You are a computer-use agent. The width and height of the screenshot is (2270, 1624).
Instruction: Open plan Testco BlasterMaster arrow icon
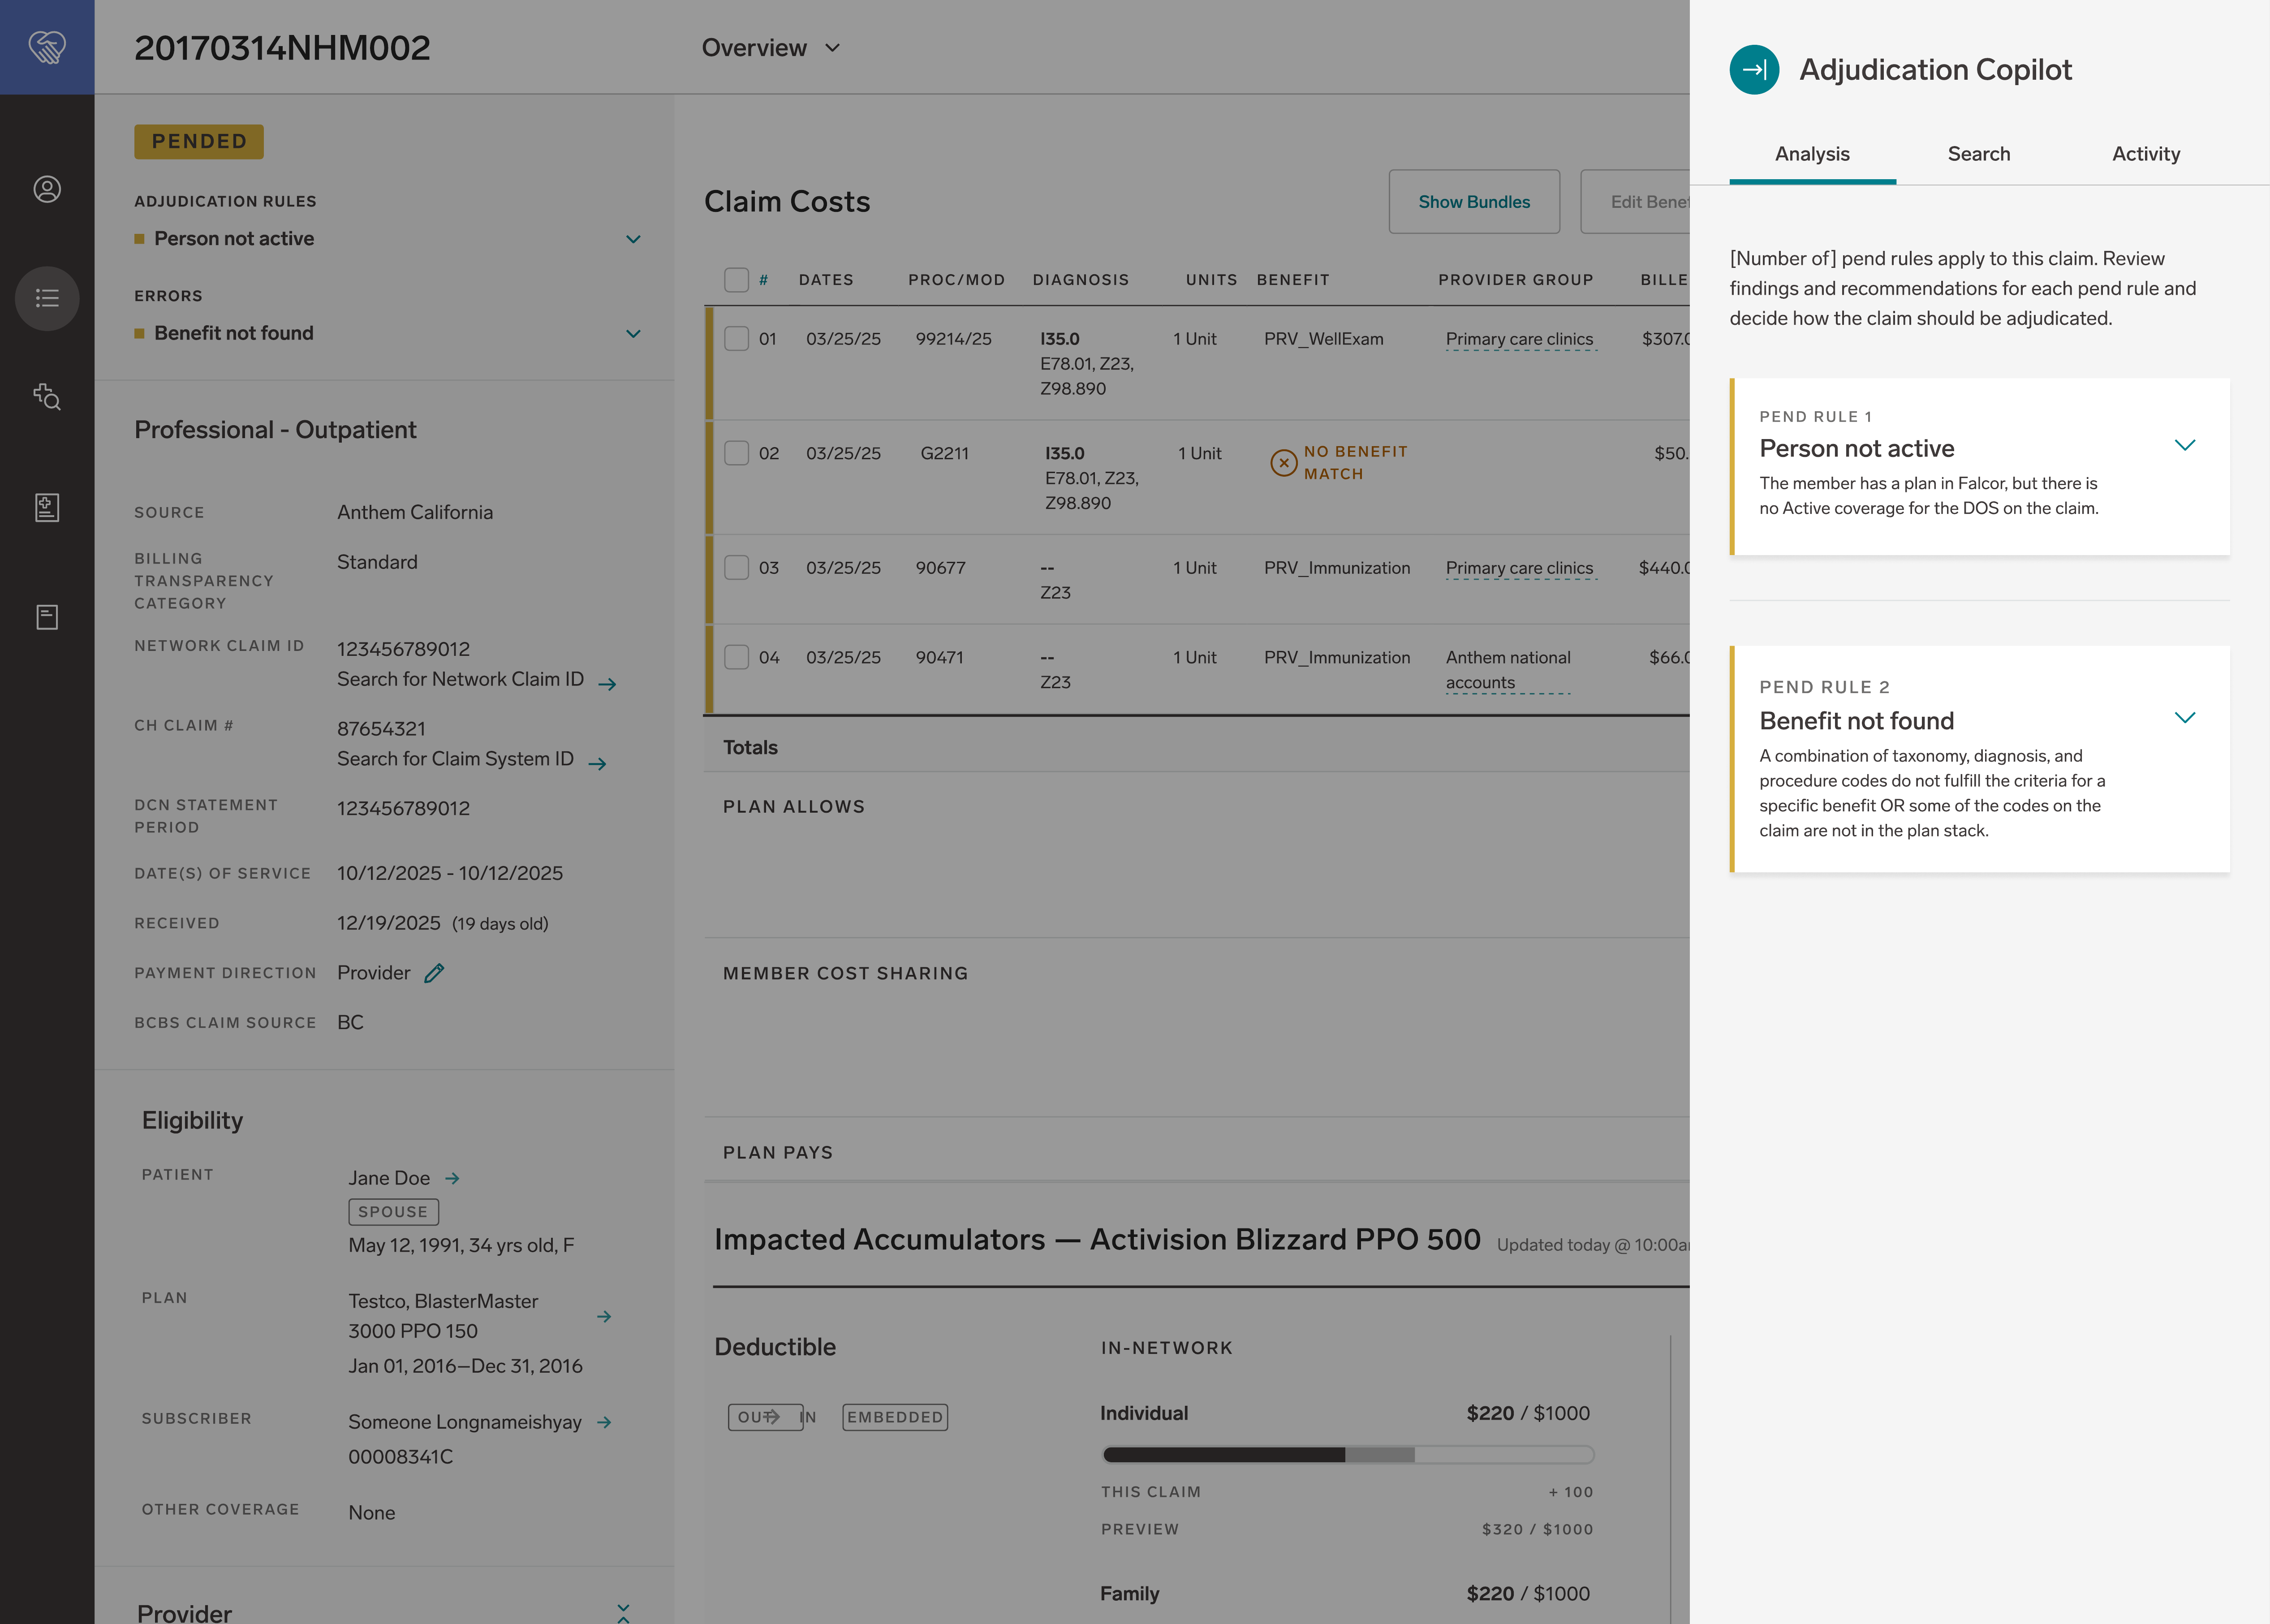point(604,1317)
